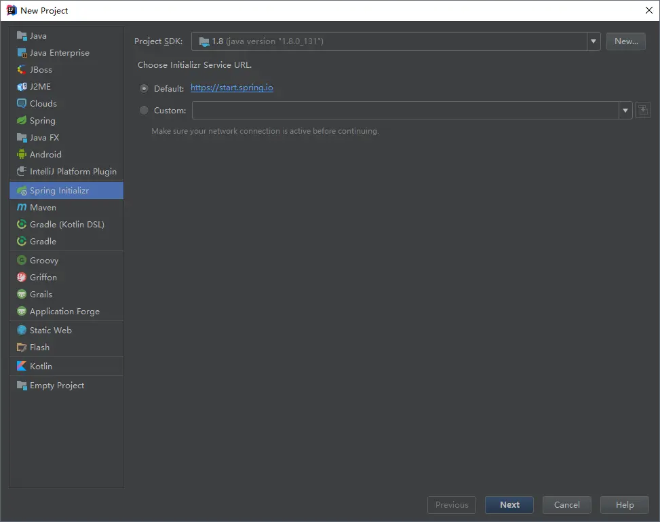
Task: Click the Kotlin logo icon
Action: 22,367
